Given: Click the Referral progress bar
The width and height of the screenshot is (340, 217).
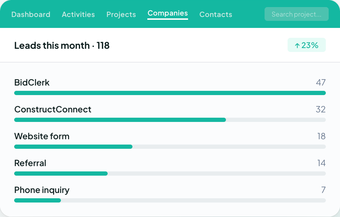Looking at the screenshot, I should click(170, 174).
